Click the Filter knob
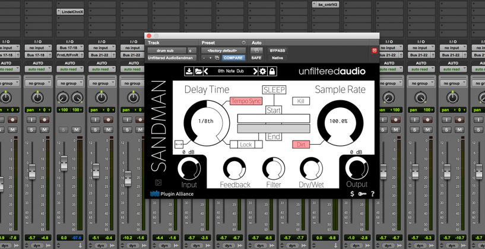 pyautogui.click(x=274, y=169)
